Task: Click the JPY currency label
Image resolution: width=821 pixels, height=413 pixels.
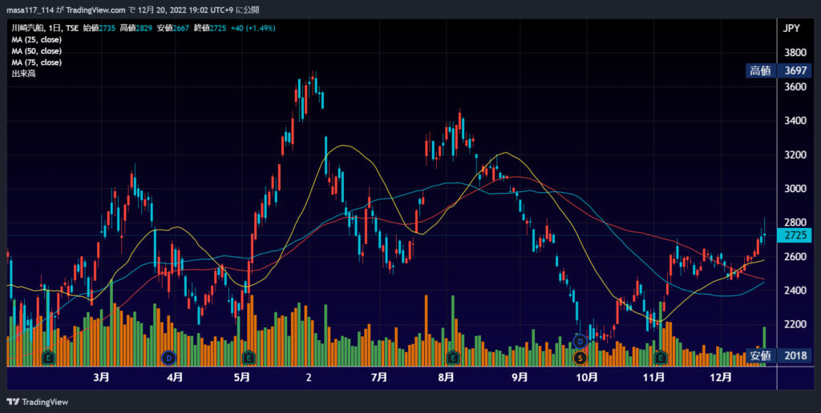Action: tap(791, 28)
